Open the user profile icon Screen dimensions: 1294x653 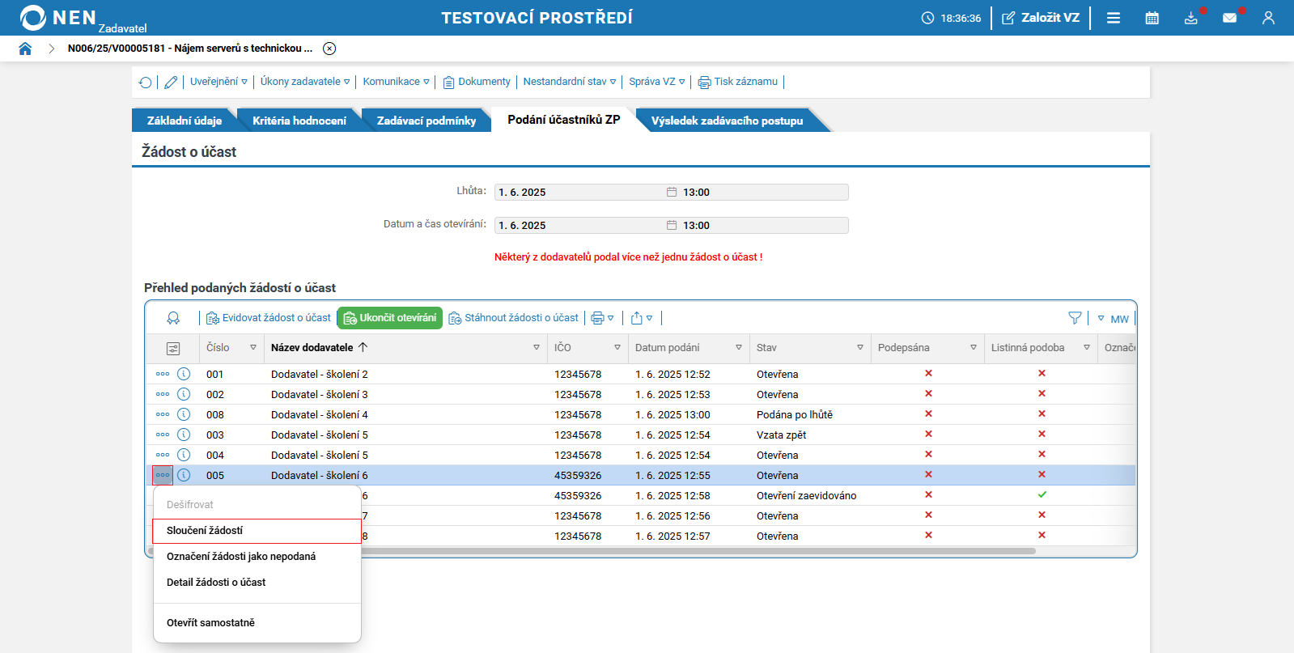[x=1268, y=18]
